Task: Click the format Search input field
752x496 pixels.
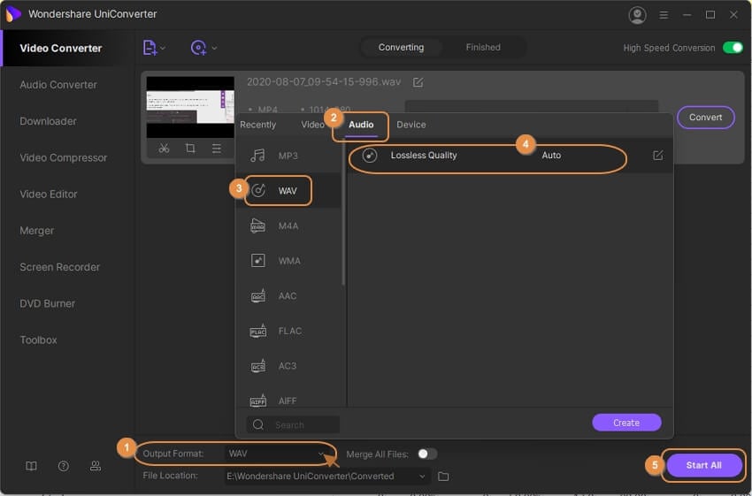Action: 293,424
